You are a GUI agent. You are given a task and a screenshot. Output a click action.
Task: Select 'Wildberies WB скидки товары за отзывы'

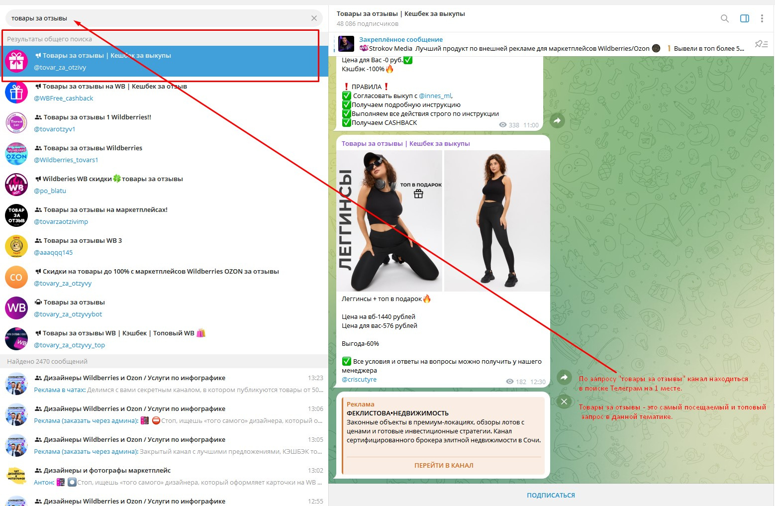pos(164,185)
